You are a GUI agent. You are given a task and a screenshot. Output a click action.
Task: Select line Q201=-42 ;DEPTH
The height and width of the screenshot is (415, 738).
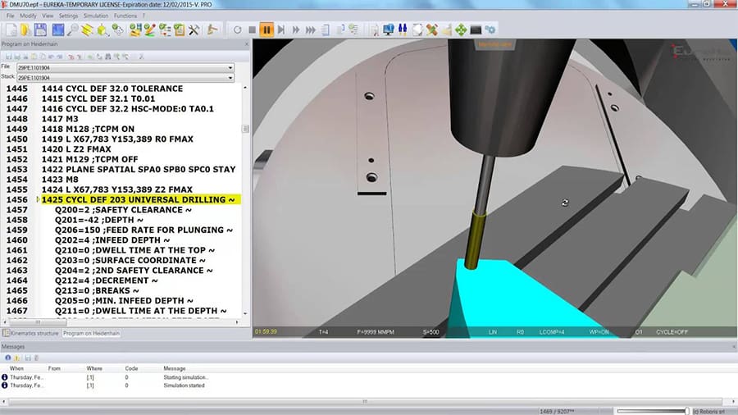(99, 220)
